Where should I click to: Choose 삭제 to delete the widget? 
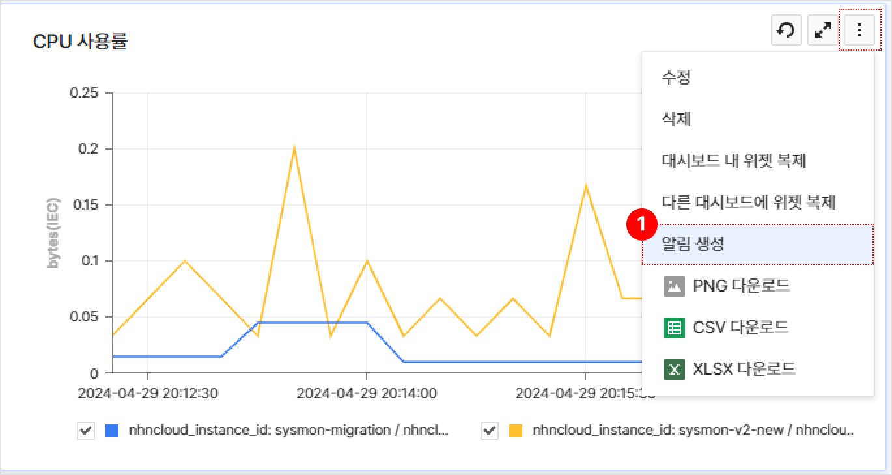(x=676, y=119)
